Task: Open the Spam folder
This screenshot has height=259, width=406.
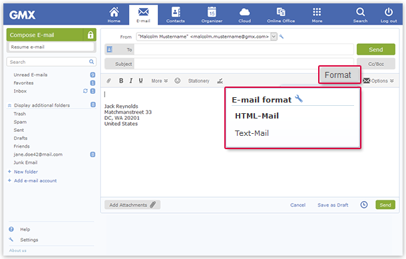Action: click(x=20, y=122)
